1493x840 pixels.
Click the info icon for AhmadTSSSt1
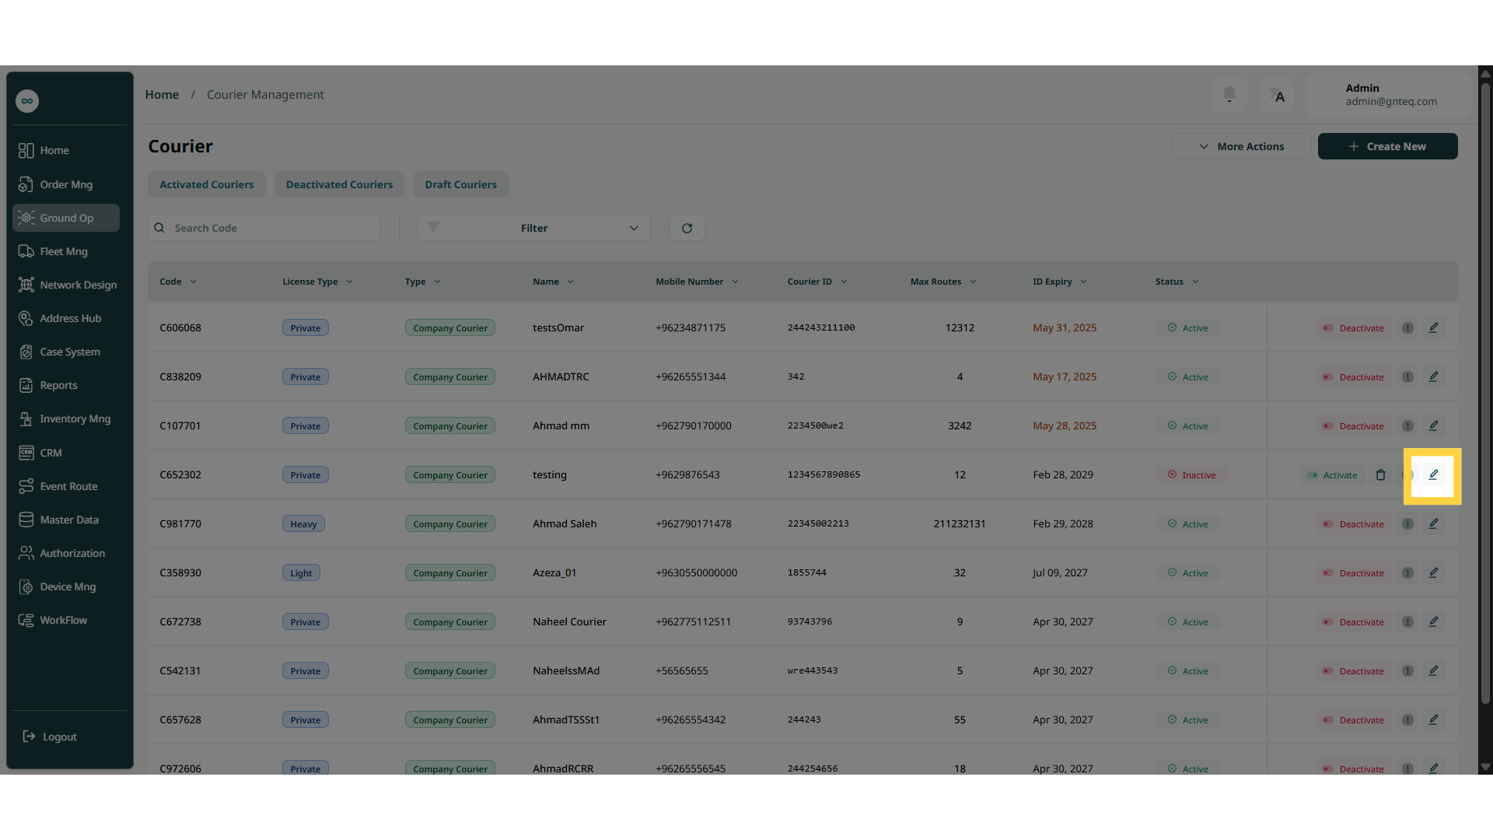pos(1407,719)
